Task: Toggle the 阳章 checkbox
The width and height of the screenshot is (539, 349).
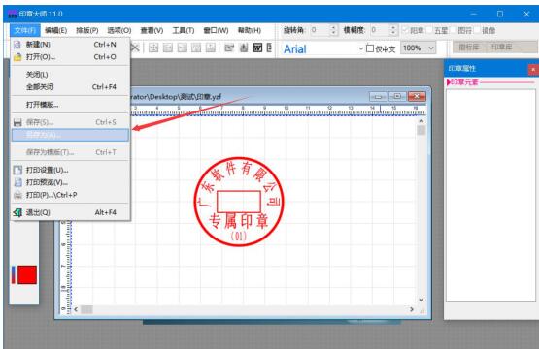Action: click(x=405, y=30)
